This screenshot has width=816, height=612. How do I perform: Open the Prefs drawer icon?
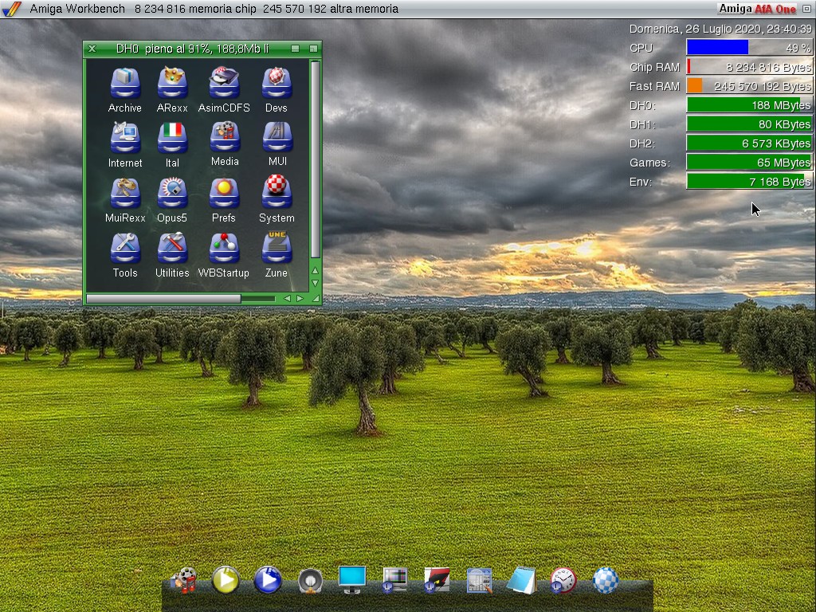click(x=224, y=193)
